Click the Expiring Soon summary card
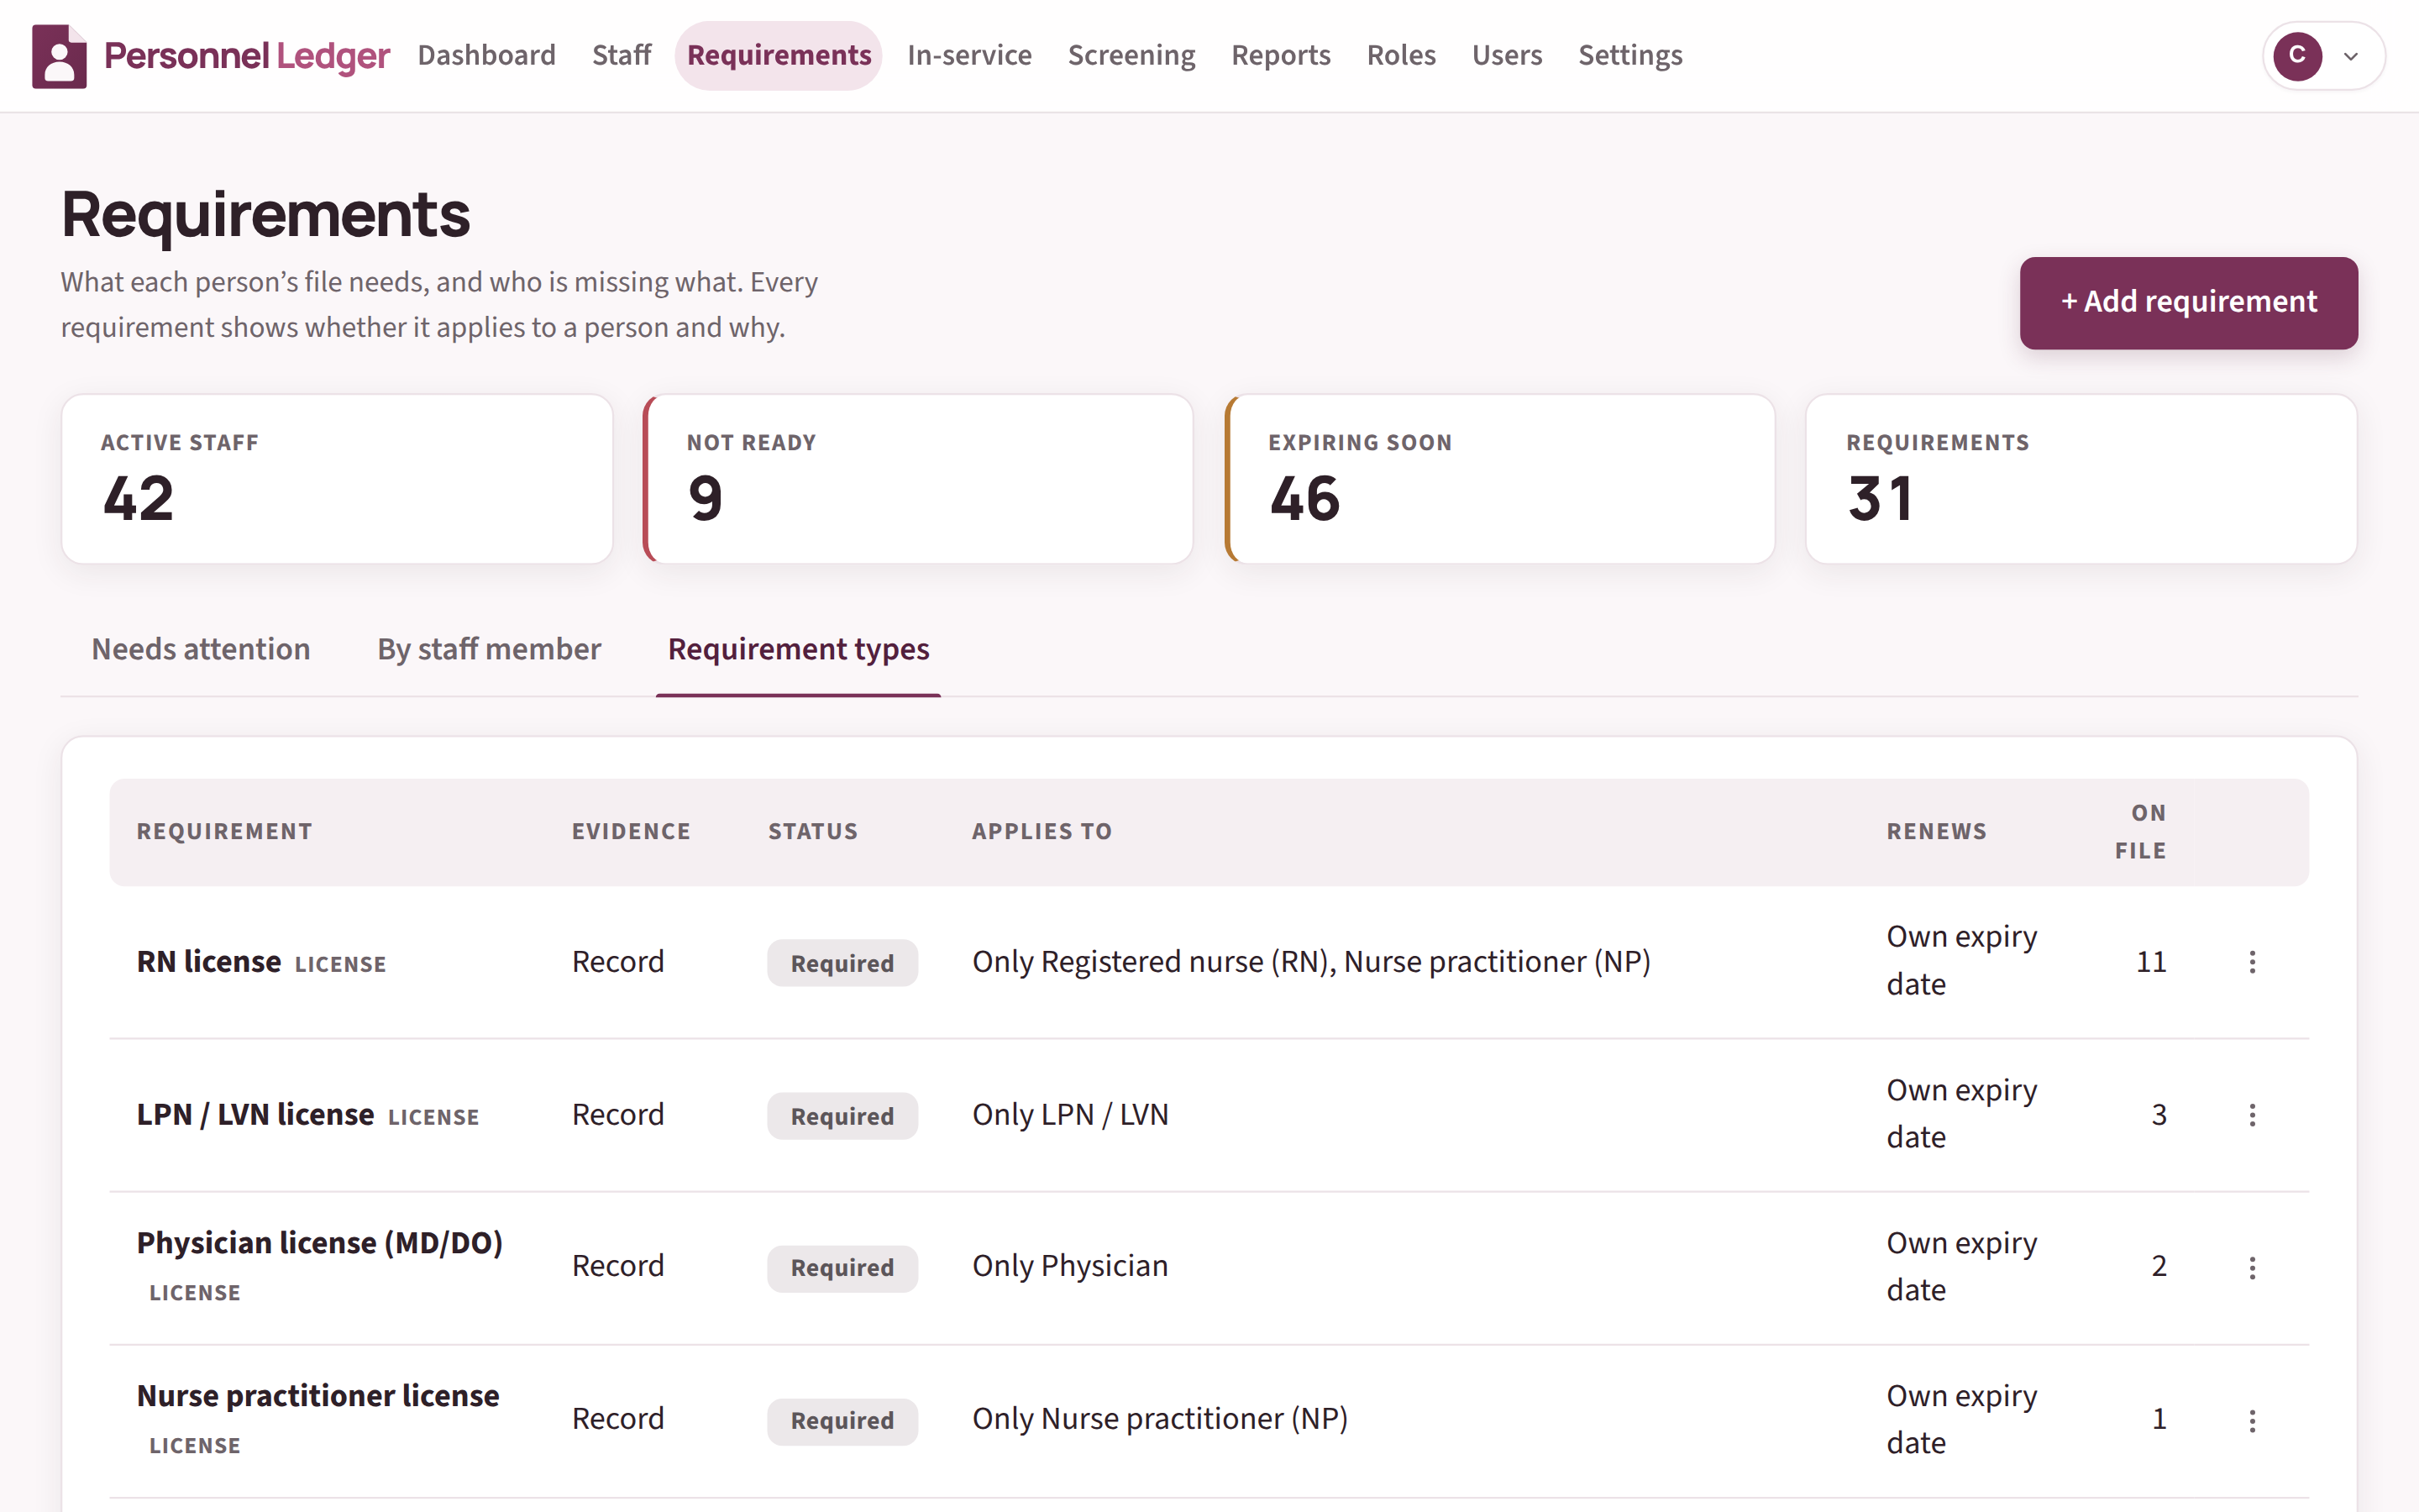The image size is (2419, 1512). click(1499, 479)
